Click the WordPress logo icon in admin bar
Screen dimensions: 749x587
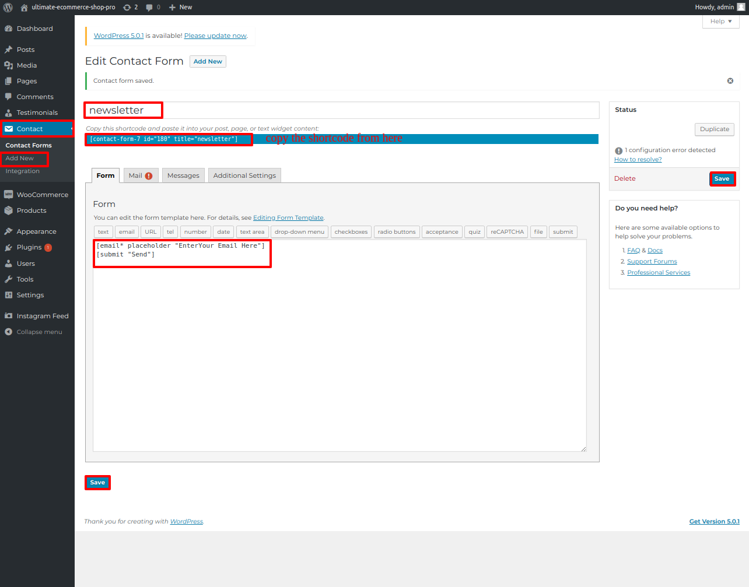(x=8, y=8)
